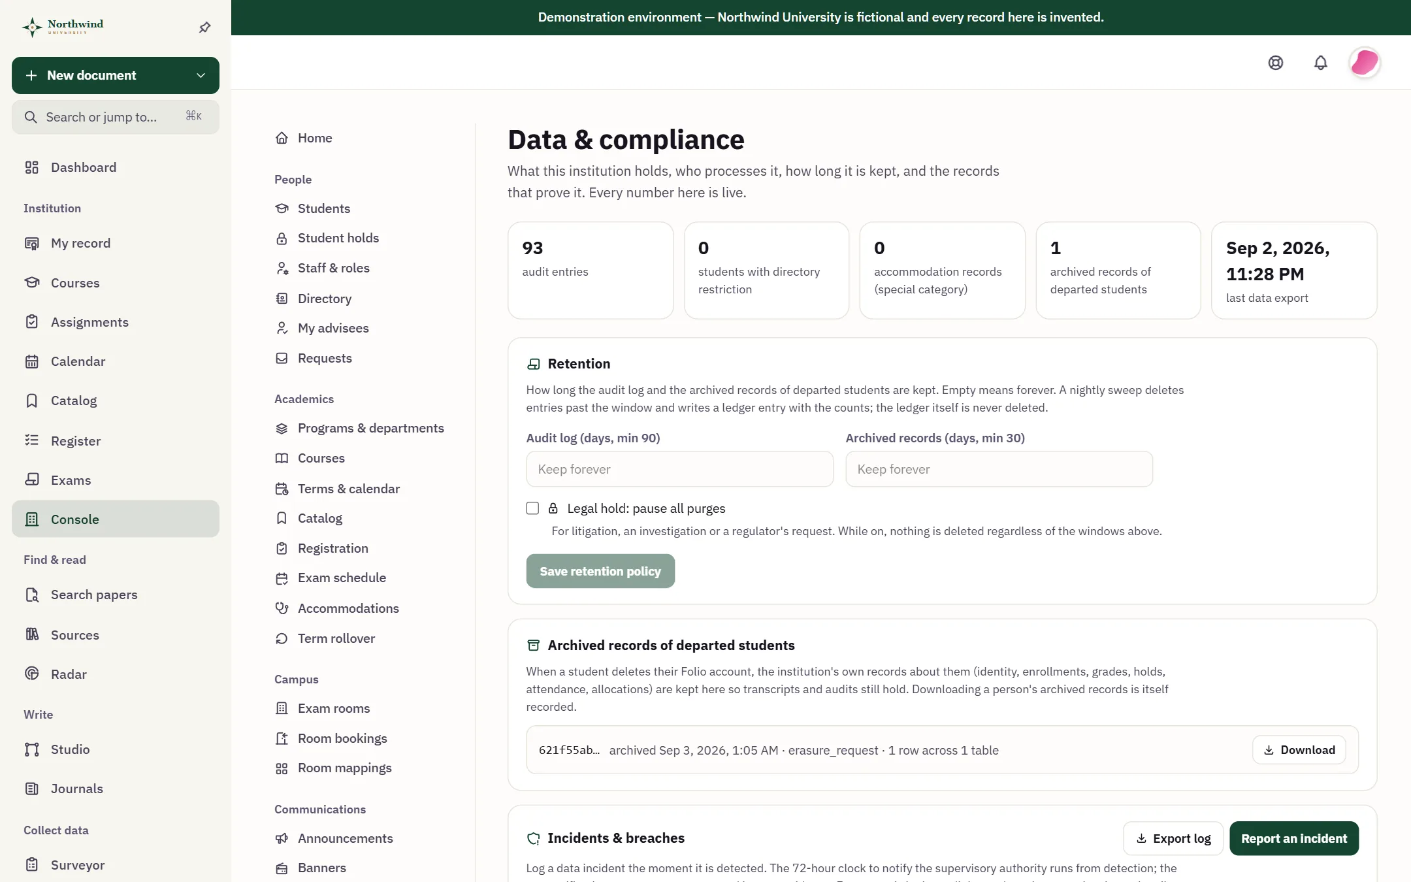Click the Sources books icon

point(31,634)
